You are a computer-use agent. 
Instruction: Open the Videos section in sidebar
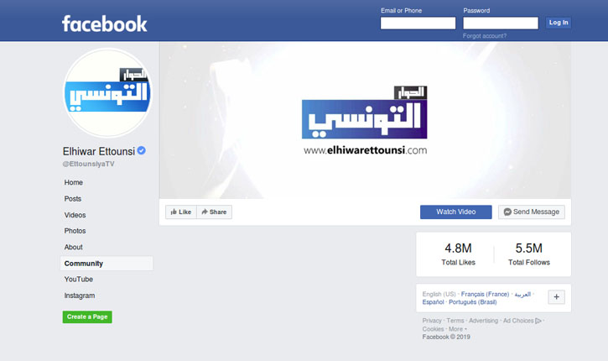tap(75, 215)
